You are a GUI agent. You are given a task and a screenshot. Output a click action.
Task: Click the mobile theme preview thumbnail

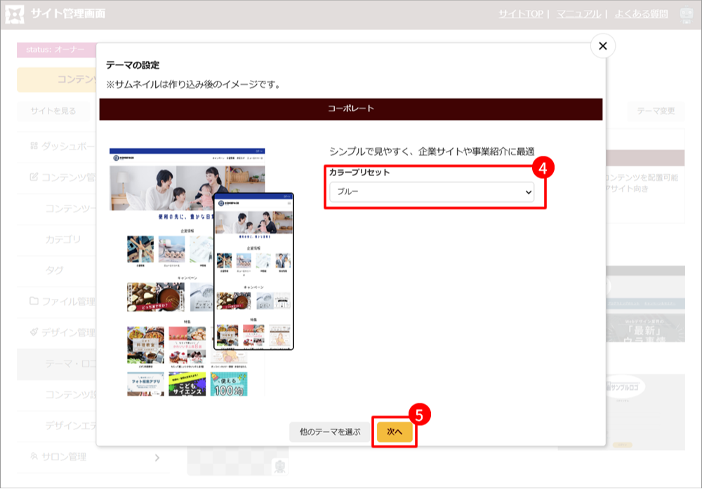point(253,271)
